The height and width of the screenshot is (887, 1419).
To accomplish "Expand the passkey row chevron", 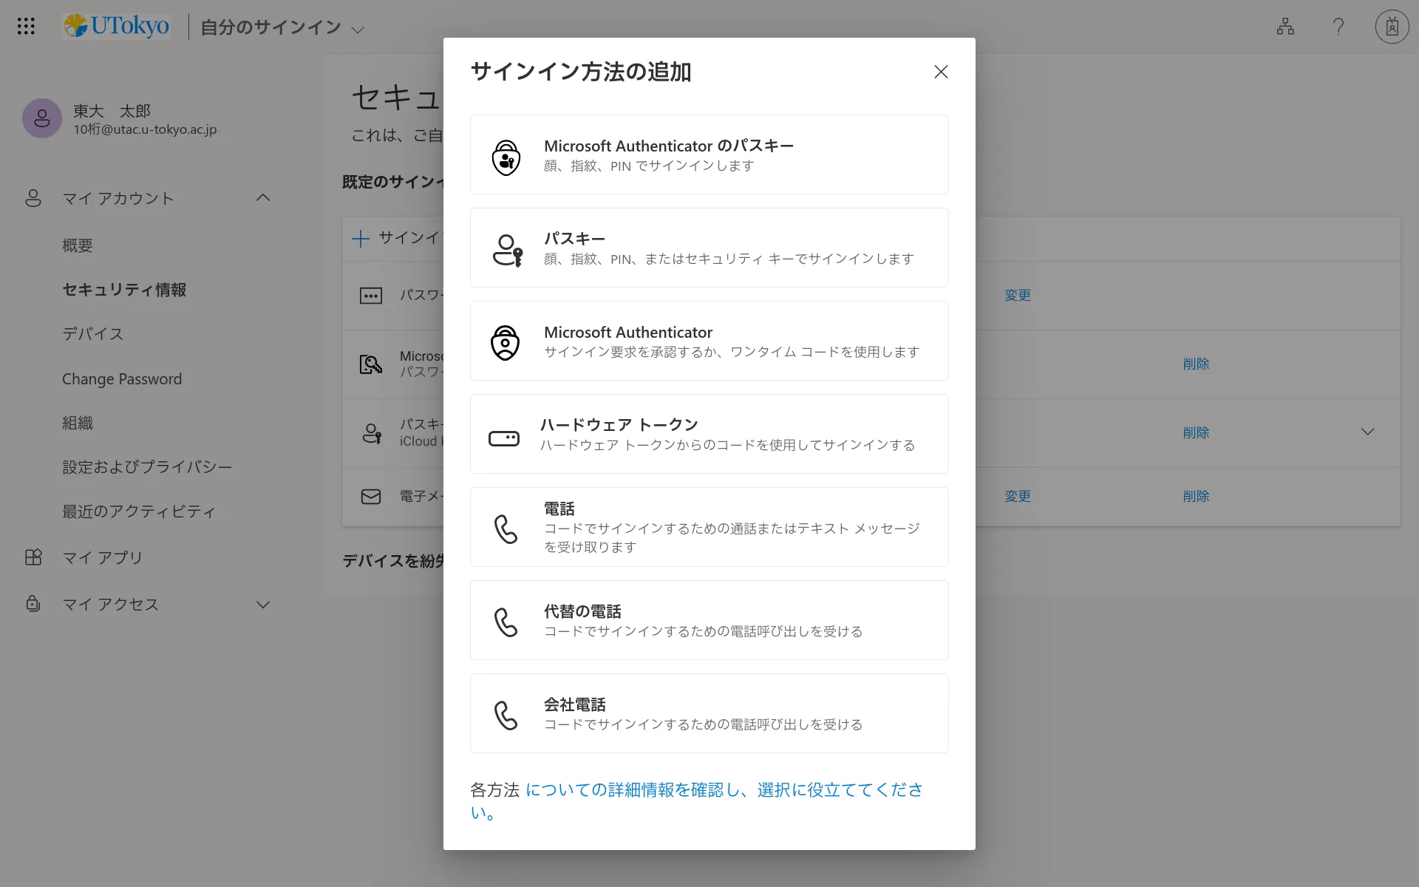I will tap(1367, 432).
